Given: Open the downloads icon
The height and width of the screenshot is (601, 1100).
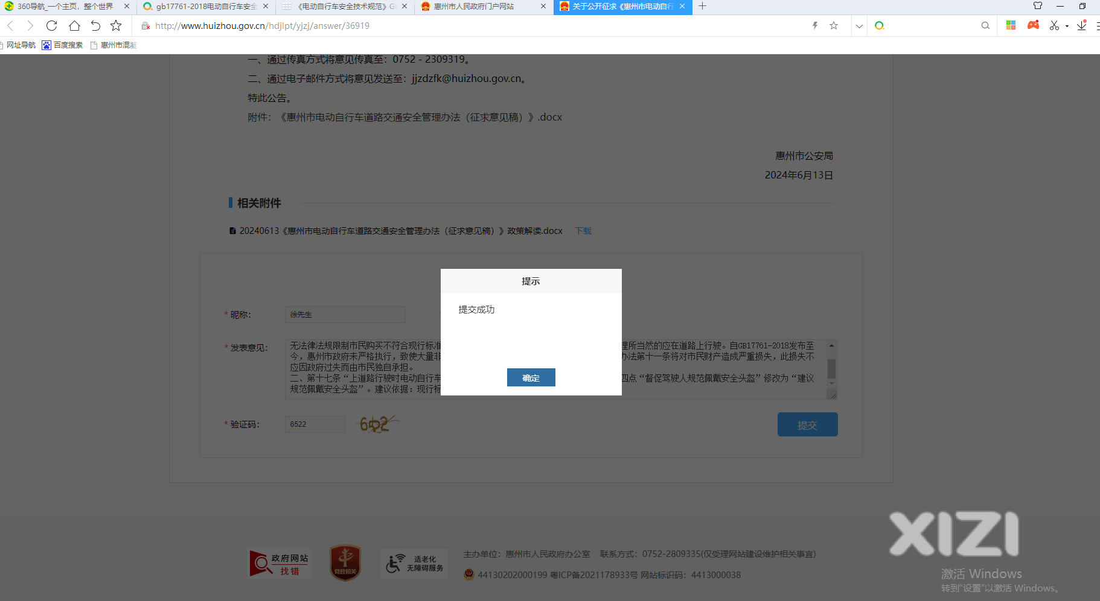Looking at the screenshot, I should (1082, 25).
